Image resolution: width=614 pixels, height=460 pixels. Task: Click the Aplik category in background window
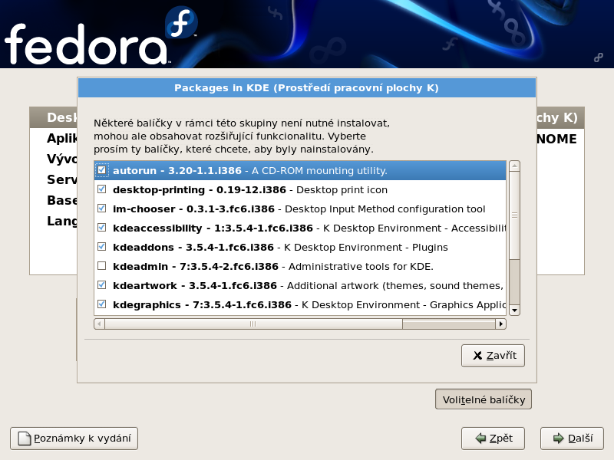point(62,139)
